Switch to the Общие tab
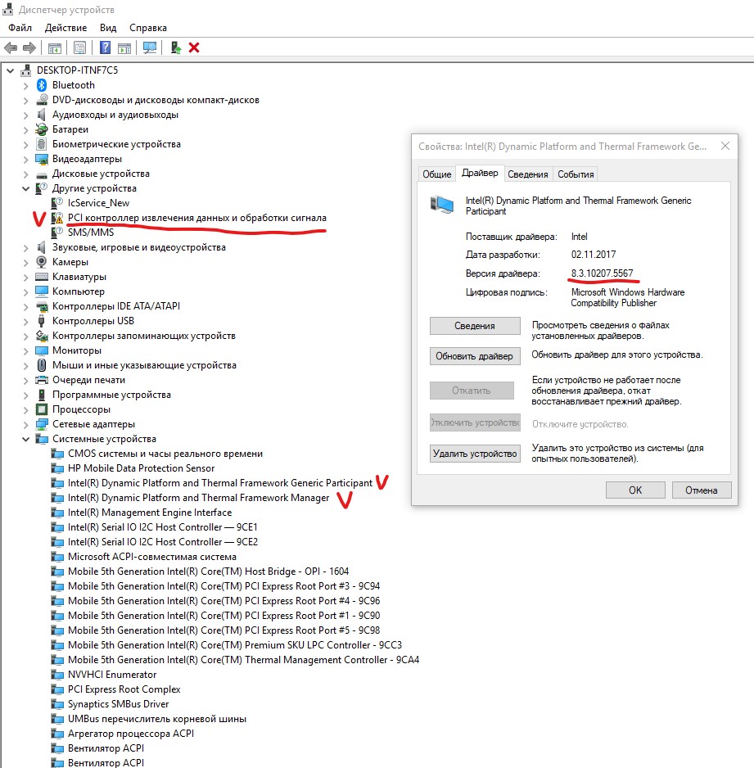 437,174
